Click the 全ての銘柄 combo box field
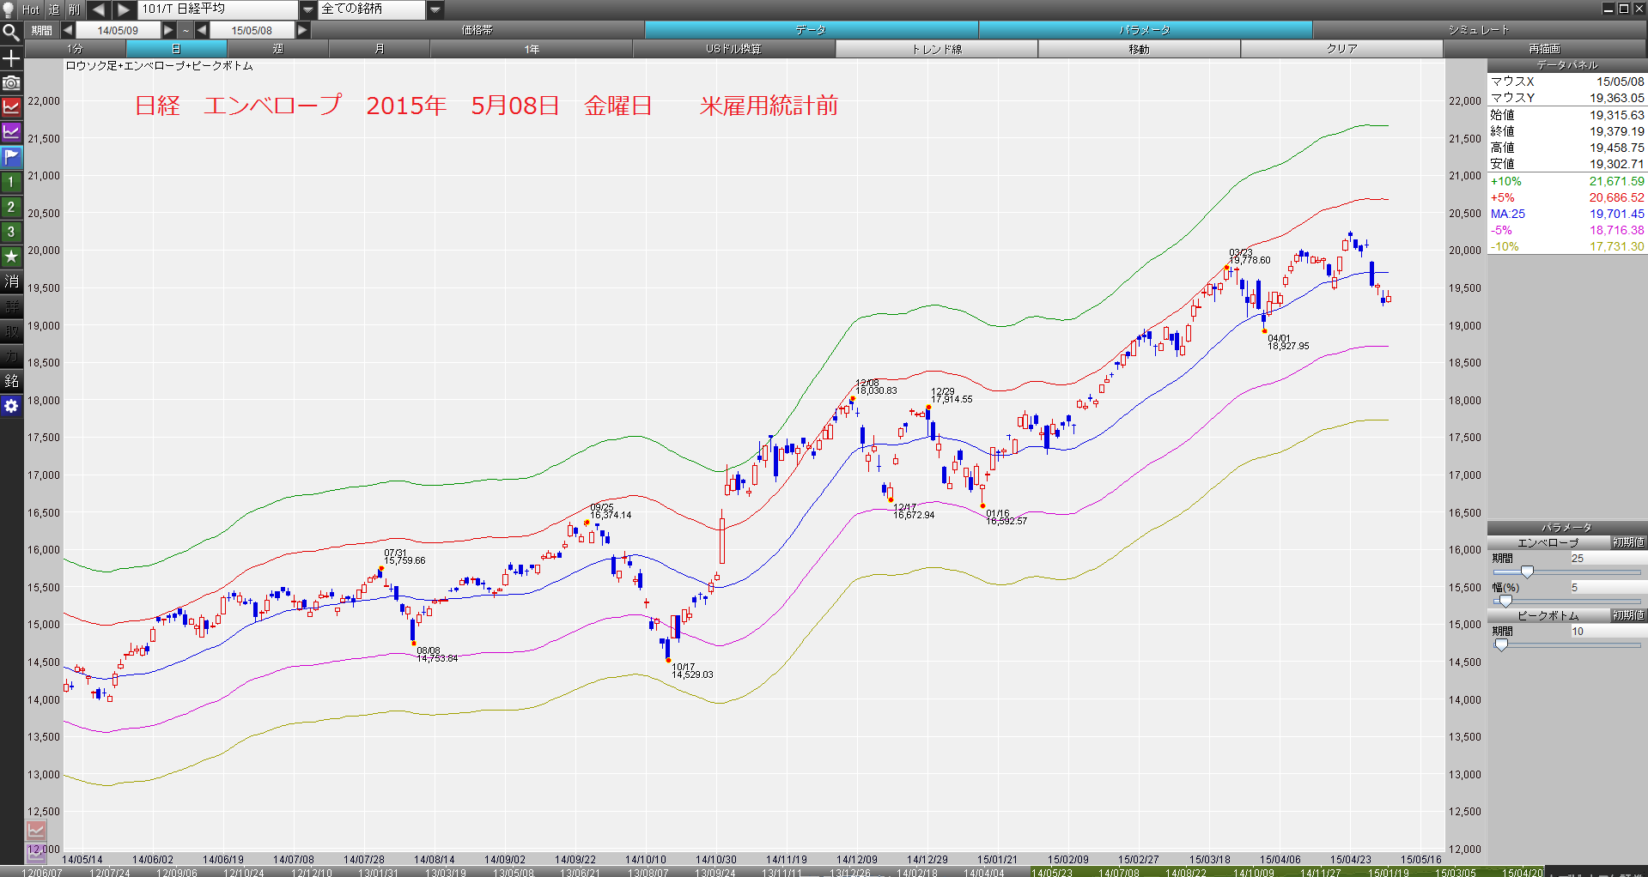Screen dimensions: 1648x877 tap(373, 9)
